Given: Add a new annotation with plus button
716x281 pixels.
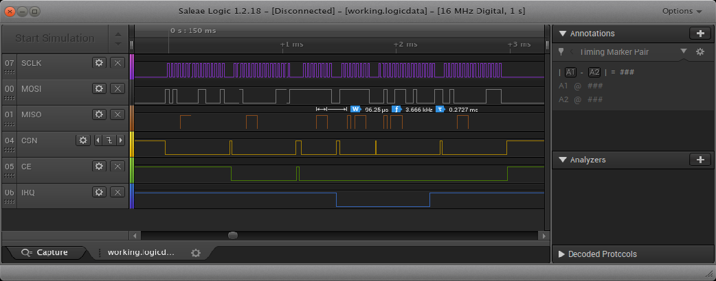Looking at the screenshot, I should [x=700, y=34].
